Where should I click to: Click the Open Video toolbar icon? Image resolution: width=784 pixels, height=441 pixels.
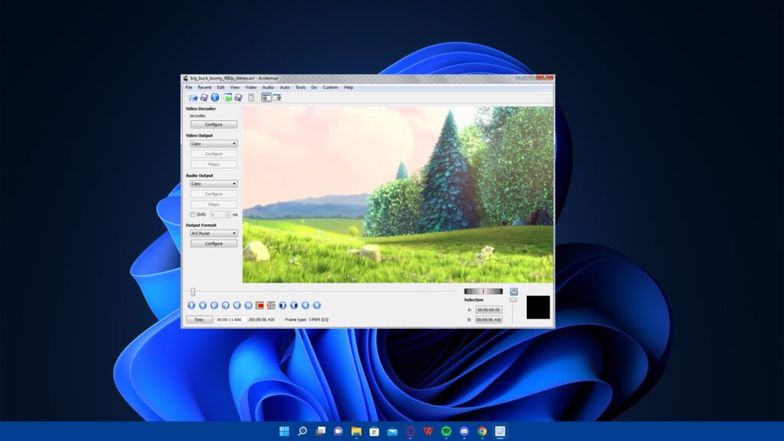pos(192,97)
